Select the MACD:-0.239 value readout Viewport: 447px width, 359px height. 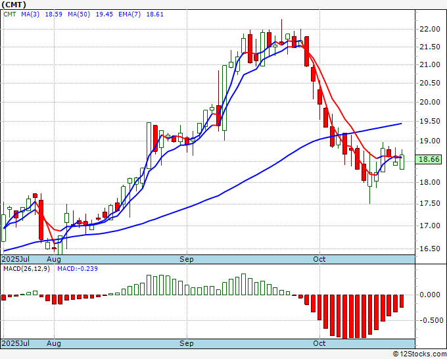tap(78, 269)
